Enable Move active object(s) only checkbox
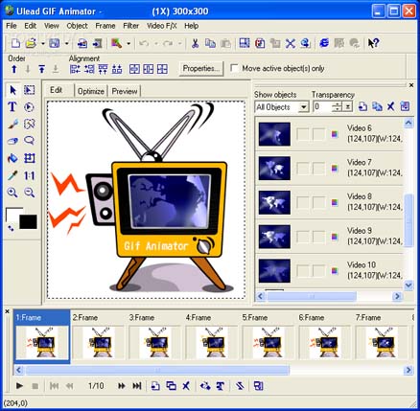The image size is (420, 411). pyautogui.click(x=234, y=68)
